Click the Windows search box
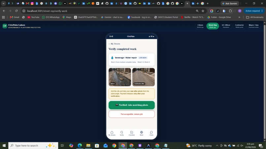 33,145
